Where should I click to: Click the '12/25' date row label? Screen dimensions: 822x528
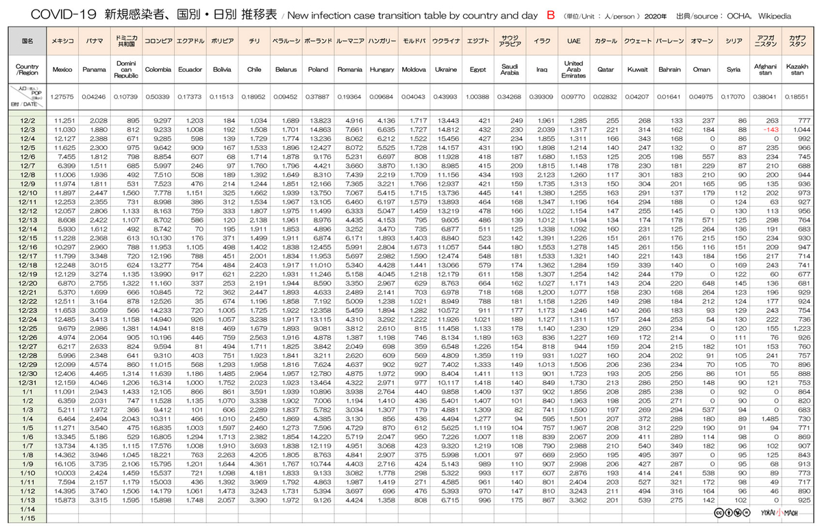pyautogui.click(x=27, y=328)
